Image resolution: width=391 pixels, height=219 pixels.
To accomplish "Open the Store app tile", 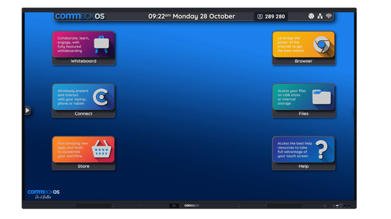I will click(83, 153).
